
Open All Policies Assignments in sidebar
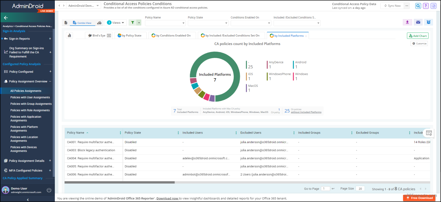26,91
